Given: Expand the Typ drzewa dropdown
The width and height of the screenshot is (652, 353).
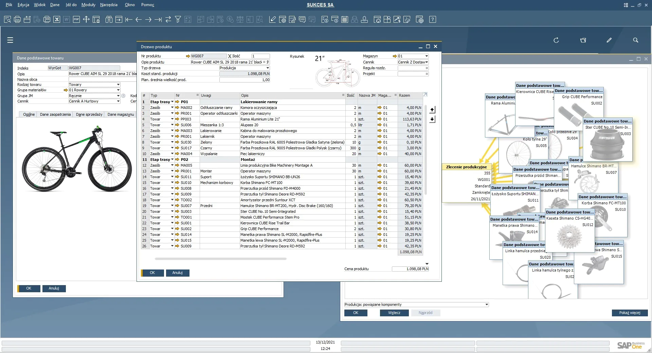Looking at the screenshot, I should click(268, 68).
